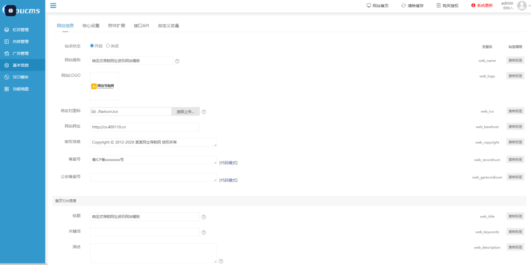This screenshot has height=265, width=531.
Task: Click the 选择上传 button for favicon
Action: (x=185, y=111)
